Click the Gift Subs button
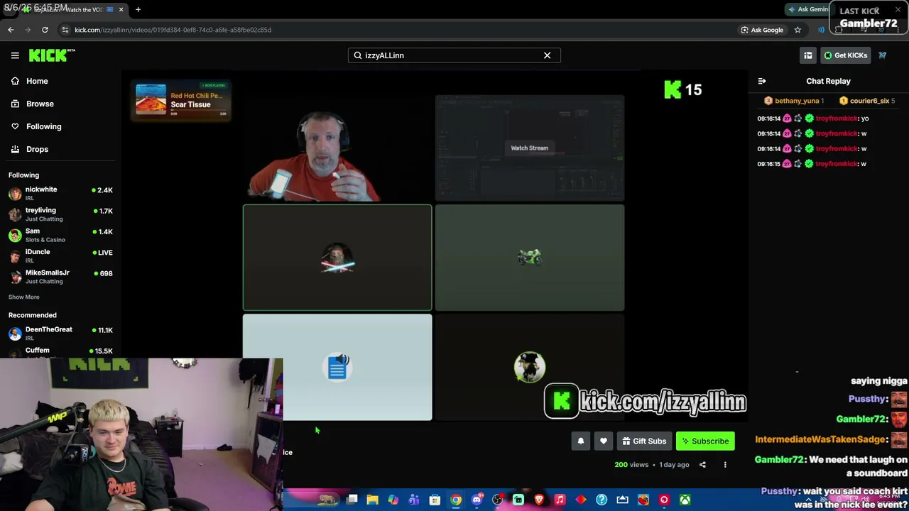 coord(644,441)
